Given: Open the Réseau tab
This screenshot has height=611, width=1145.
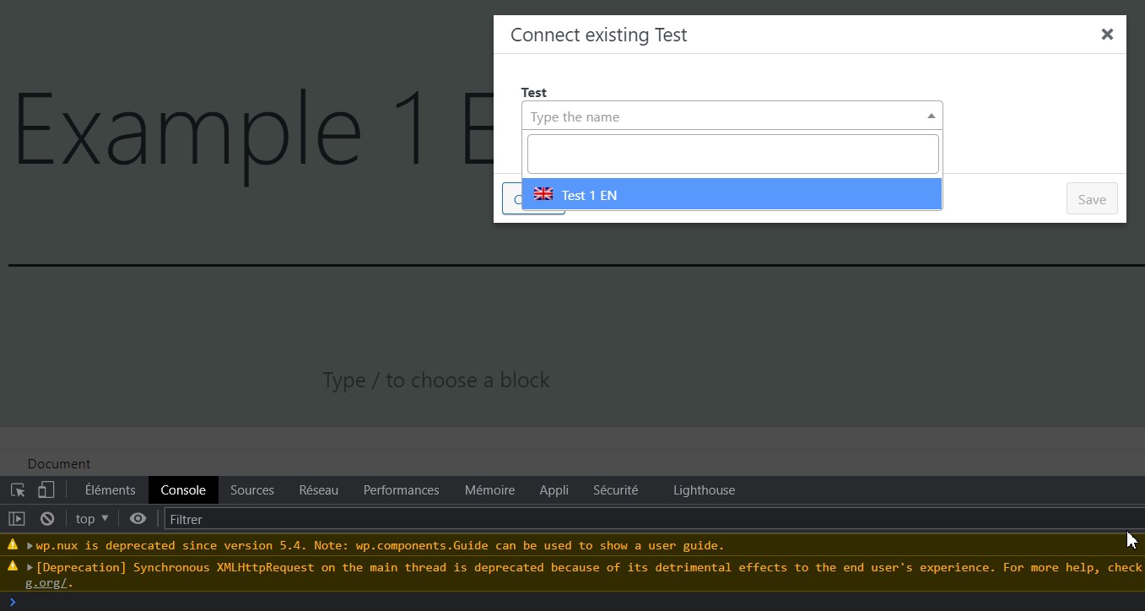Looking at the screenshot, I should pyautogui.click(x=318, y=490).
